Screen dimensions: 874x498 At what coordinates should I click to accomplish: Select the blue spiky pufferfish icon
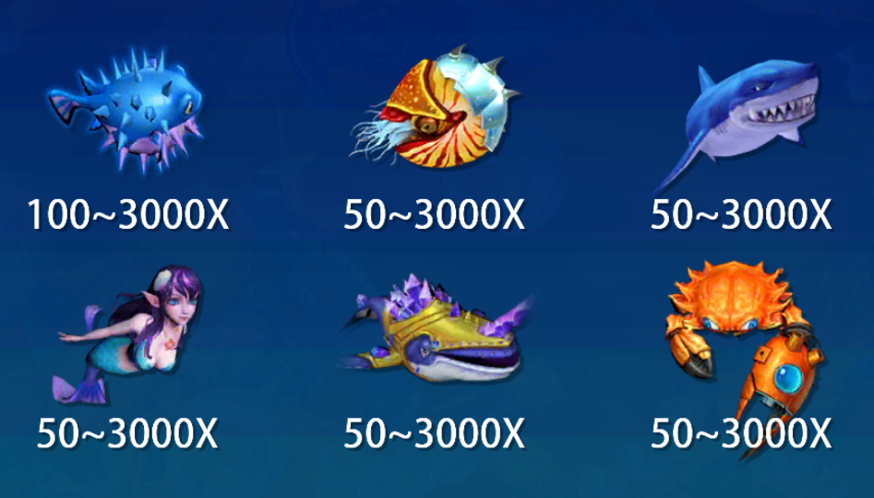coord(126,111)
